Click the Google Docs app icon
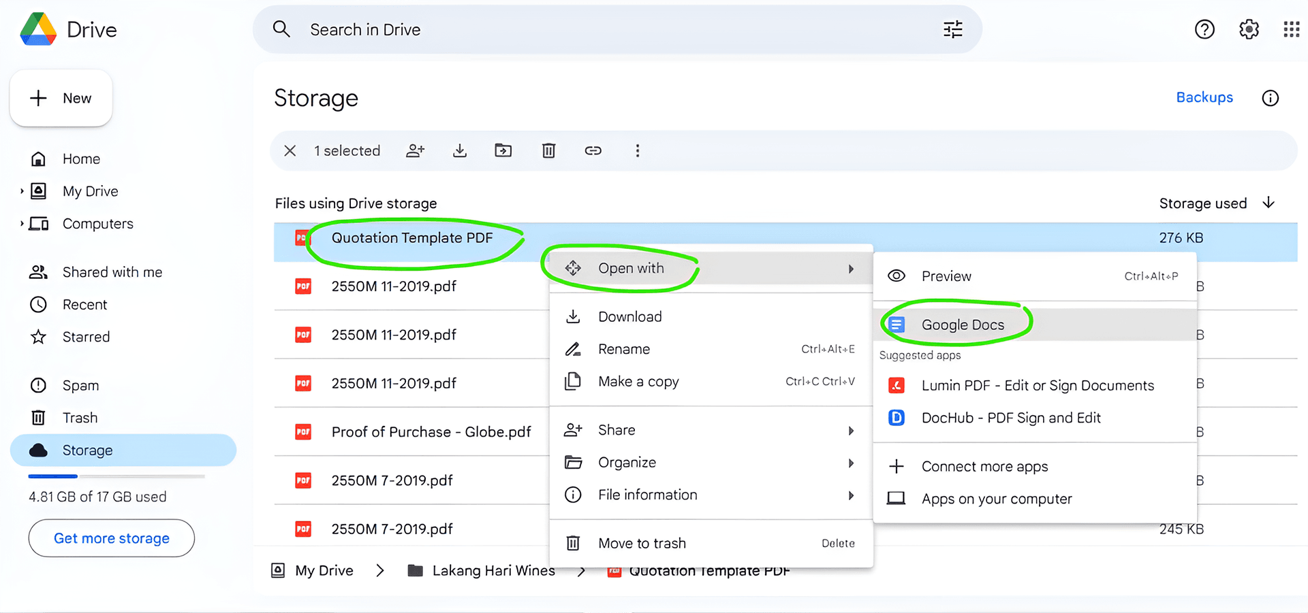This screenshot has height=613, width=1308. point(897,325)
